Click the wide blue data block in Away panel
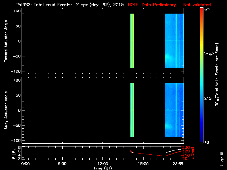Screen dimensions: 227x170 174,110
